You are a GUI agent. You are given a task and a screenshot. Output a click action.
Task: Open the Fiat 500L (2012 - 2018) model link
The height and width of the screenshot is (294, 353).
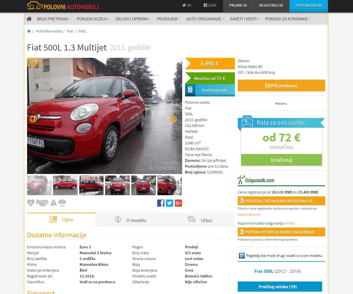tap(277, 271)
